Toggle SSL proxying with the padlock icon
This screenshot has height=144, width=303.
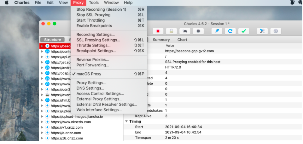click(171, 31)
